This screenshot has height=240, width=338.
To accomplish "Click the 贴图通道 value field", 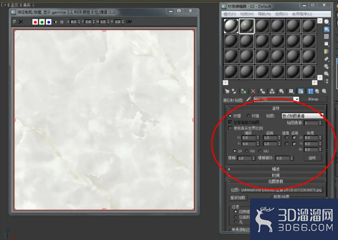I will click(x=311, y=123).
